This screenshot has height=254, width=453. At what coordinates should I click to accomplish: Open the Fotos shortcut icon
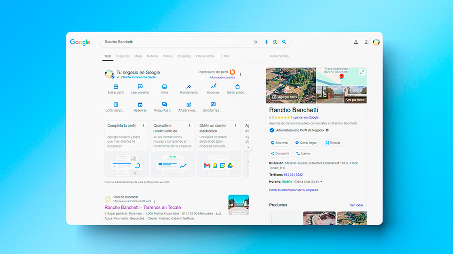[x=164, y=87]
